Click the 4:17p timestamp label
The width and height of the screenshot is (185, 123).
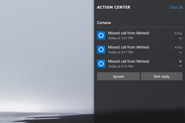(x=178, y=47)
